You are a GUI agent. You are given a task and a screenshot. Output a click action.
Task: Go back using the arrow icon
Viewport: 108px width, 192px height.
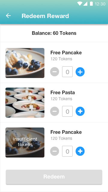tap(8, 16)
